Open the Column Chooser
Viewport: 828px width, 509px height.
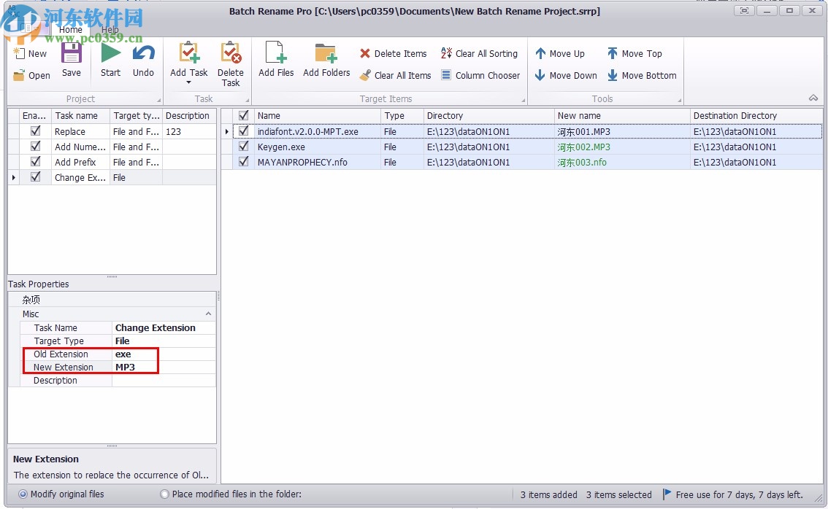tap(480, 75)
